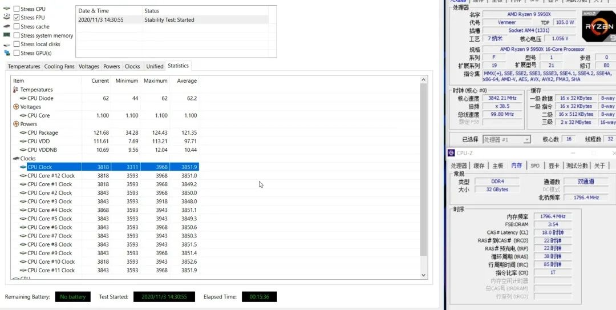Select the CPU Core #9 Clock row
Image resolution: width=616 pixels, height=310 pixels.
click(x=106, y=253)
